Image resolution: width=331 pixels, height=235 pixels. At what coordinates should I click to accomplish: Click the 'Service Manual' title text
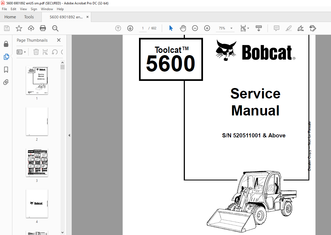[255, 102]
